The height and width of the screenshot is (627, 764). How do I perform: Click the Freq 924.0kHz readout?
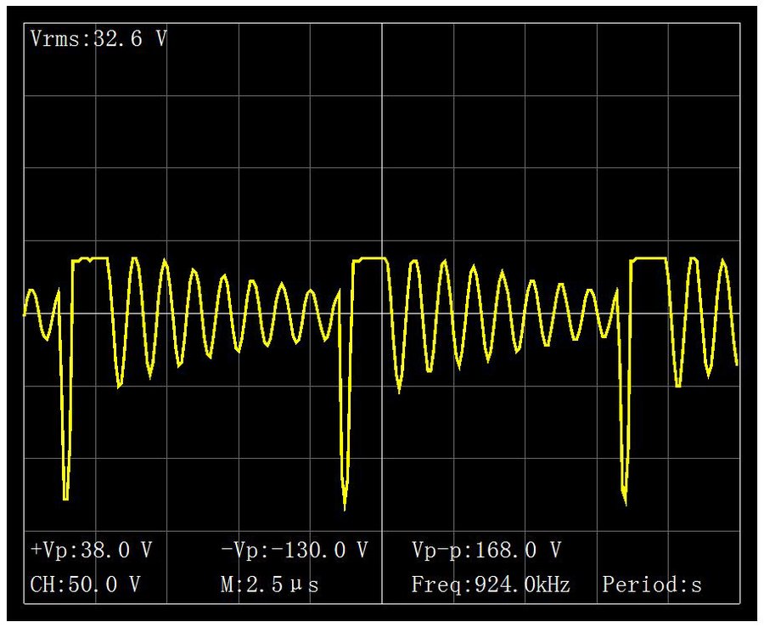point(491,585)
